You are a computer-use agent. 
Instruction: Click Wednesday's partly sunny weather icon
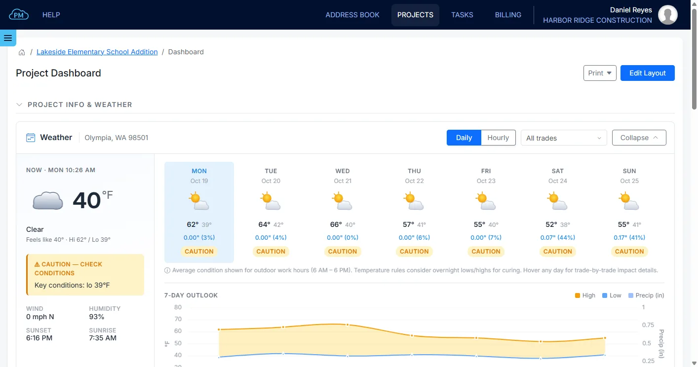tap(343, 202)
